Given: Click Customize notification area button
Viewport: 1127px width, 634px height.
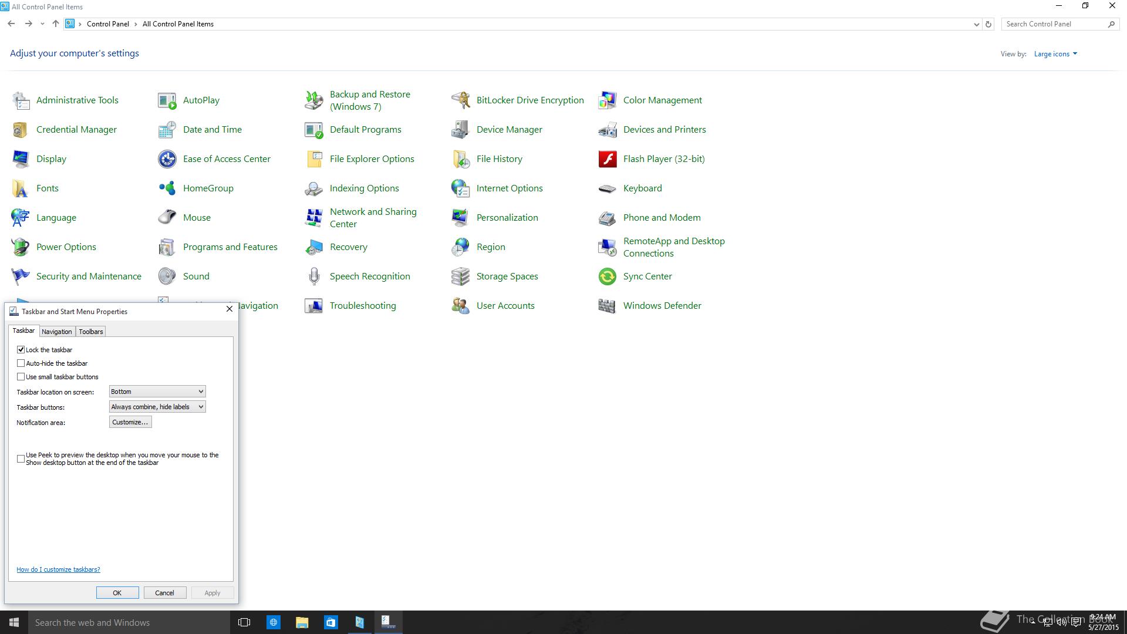Looking at the screenshot, I should pos(130,422).
